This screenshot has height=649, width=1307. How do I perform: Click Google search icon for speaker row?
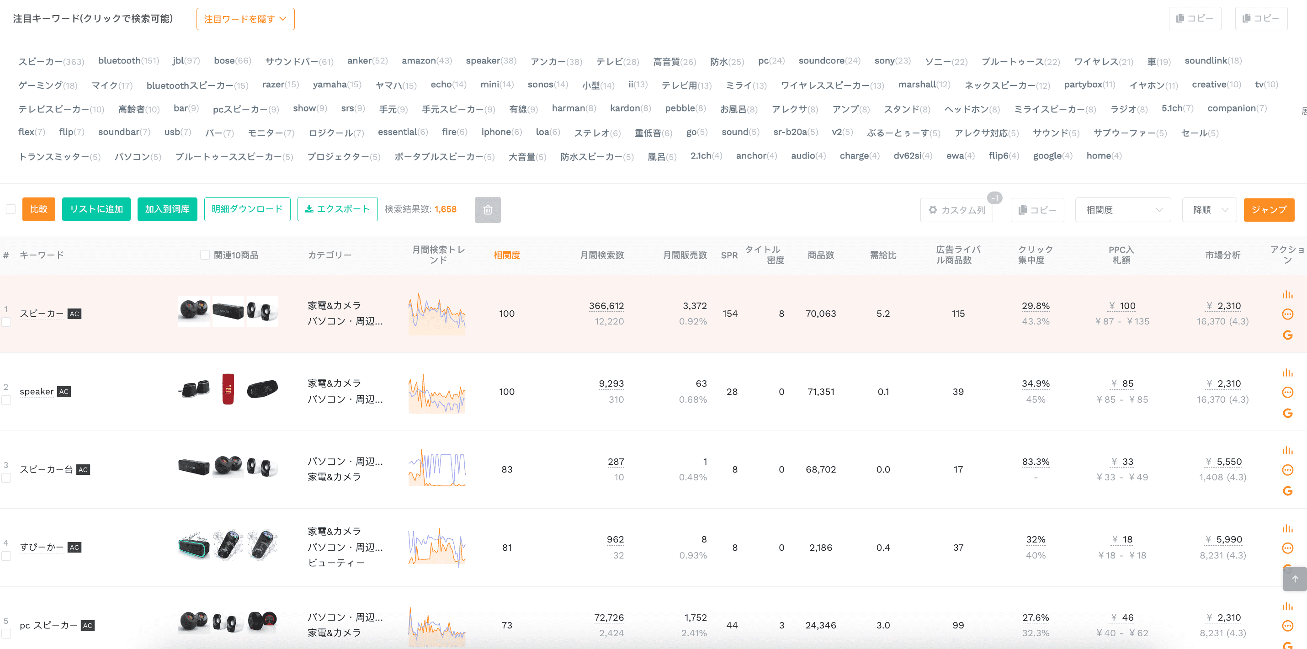[x=1287, y=413]
